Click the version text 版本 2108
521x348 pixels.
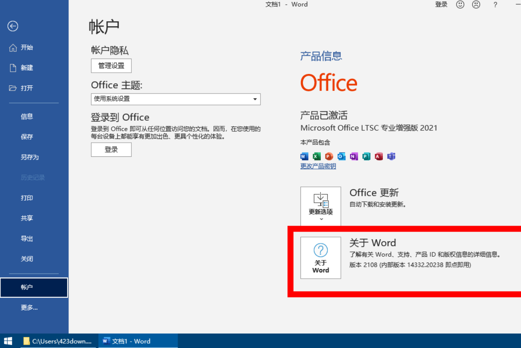pyautogui.click(x=363, y=265)
